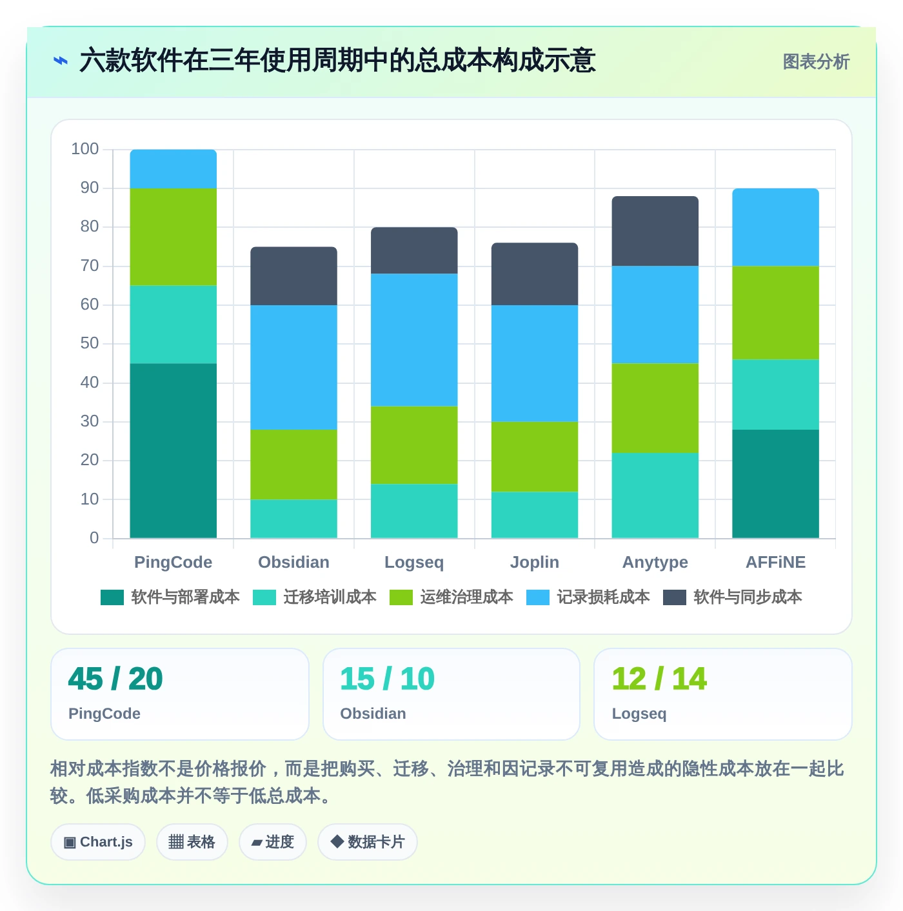Click the chart title 六款软件在三年使用周期中的总成本构成示意

click(x=337, y=61)
